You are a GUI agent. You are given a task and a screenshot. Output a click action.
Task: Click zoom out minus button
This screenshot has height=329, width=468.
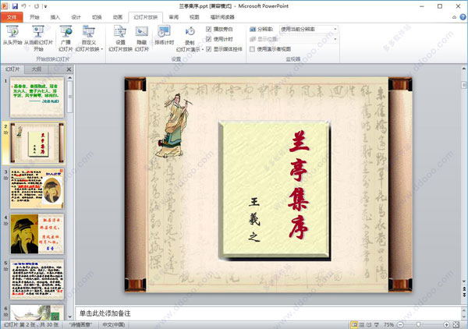point(401,324)
